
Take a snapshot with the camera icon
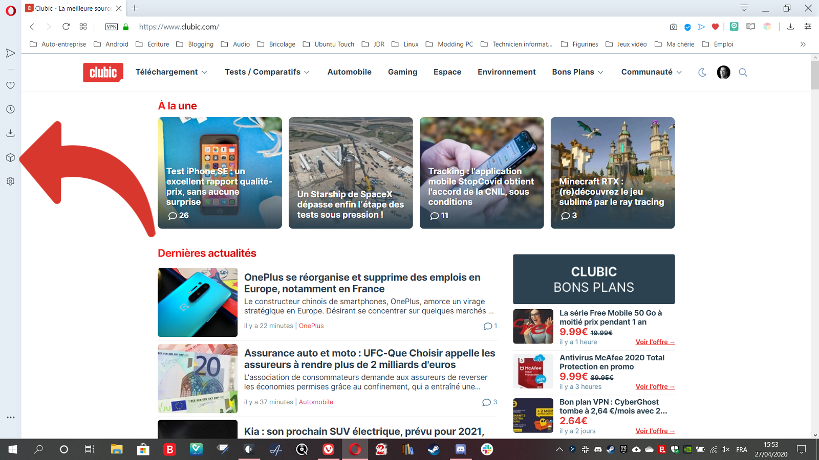pyautogui.click(x=674, y=27)
